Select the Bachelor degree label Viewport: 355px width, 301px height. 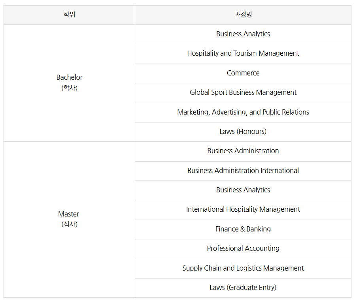coord(69,77)
